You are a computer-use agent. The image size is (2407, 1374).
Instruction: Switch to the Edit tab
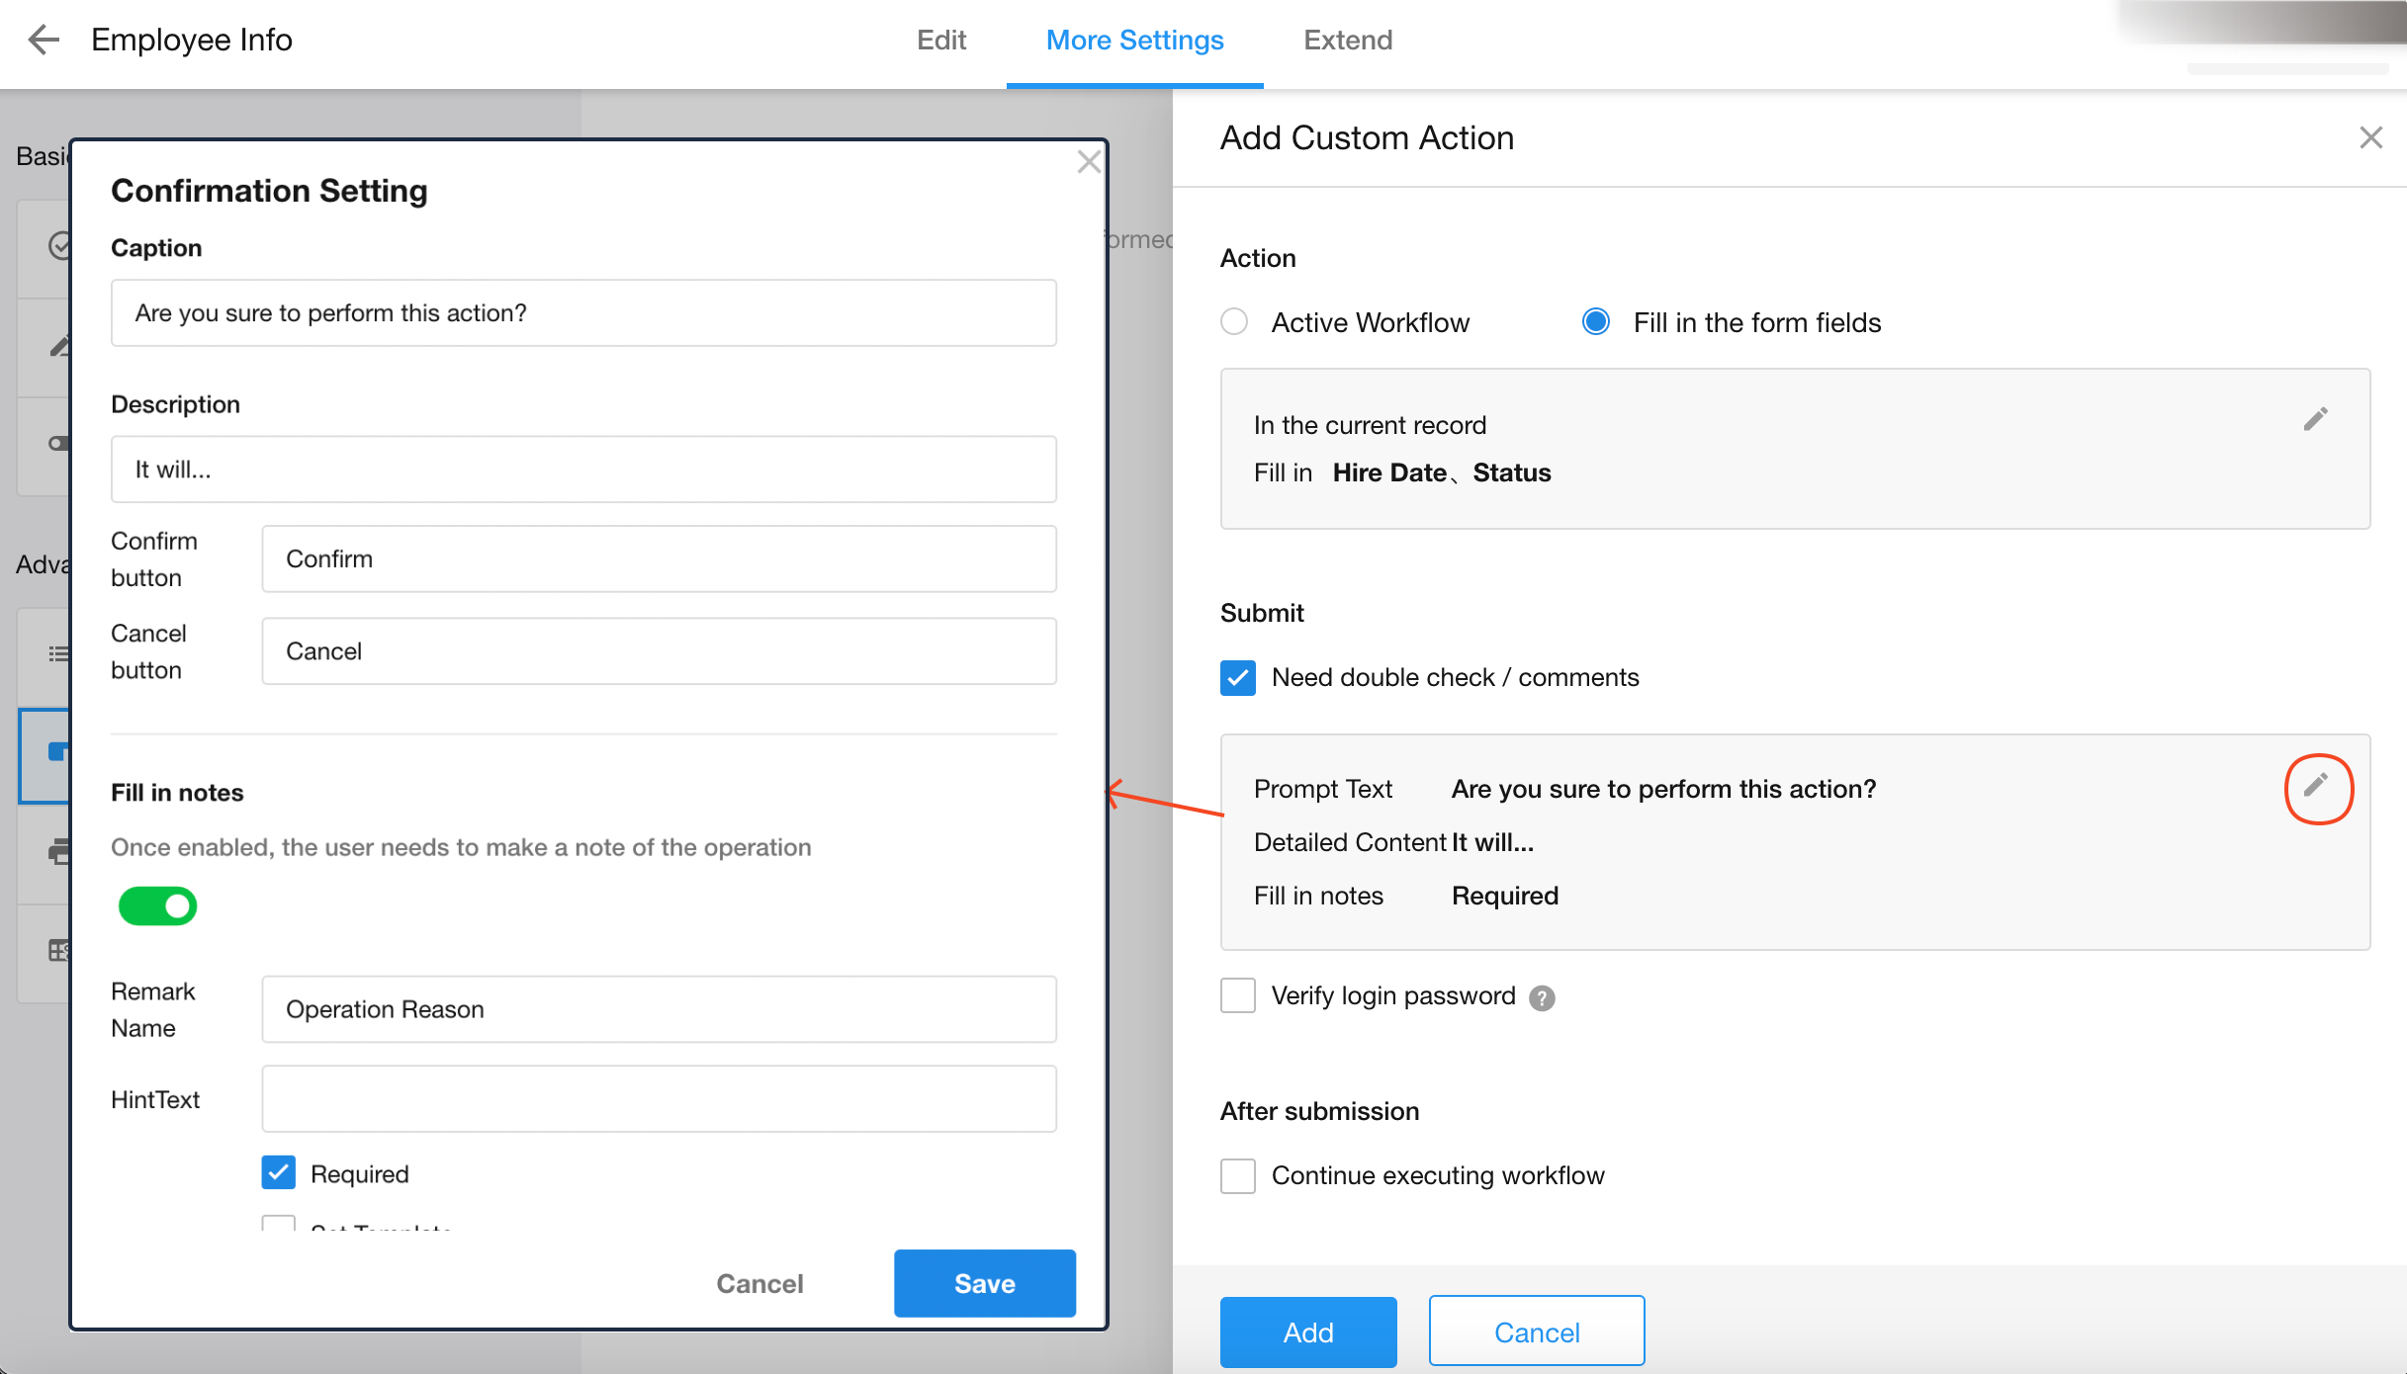tap(940, 40)
